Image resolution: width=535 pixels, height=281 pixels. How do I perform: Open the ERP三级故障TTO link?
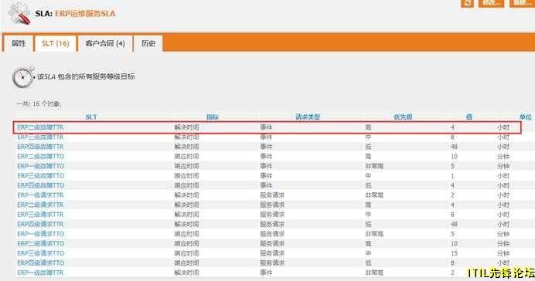(41, 176)
